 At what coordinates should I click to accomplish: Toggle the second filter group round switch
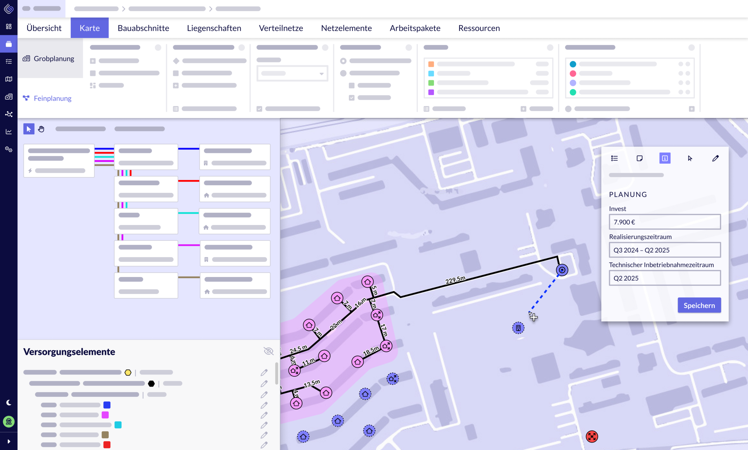(242, 47)
